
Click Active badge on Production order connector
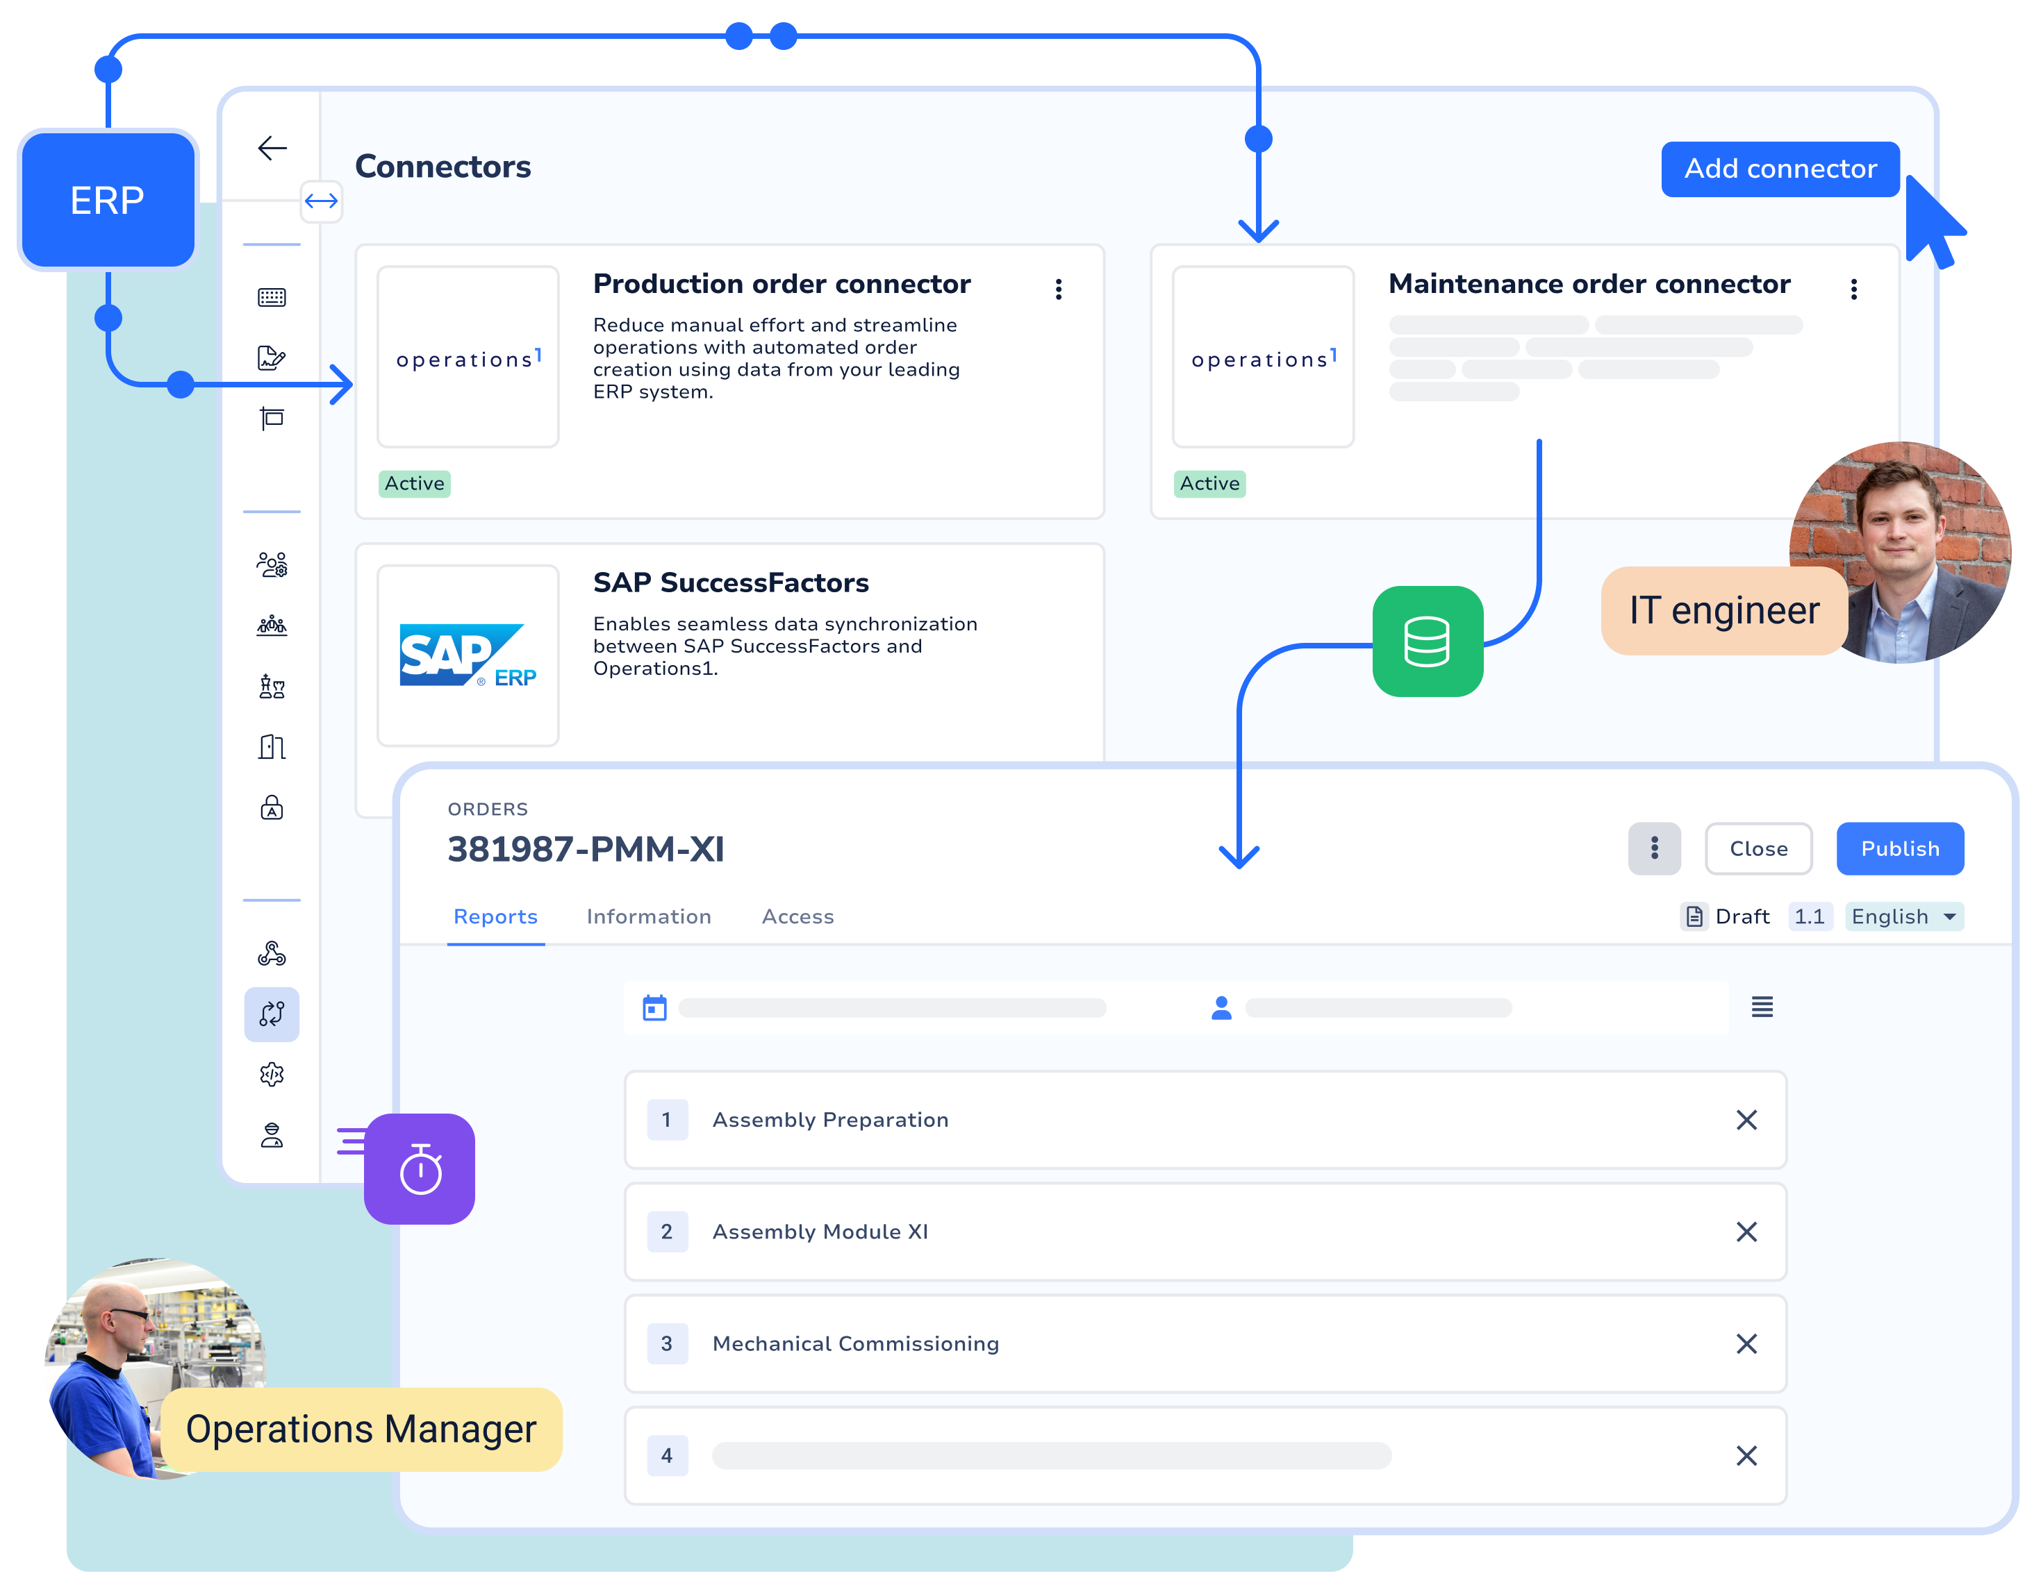[414, 483]
